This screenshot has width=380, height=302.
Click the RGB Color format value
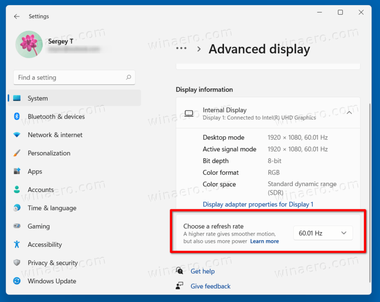[274, 173]
